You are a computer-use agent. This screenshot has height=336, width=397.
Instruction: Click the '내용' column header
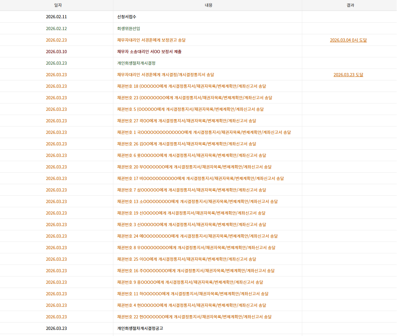[x=208, y=5]
